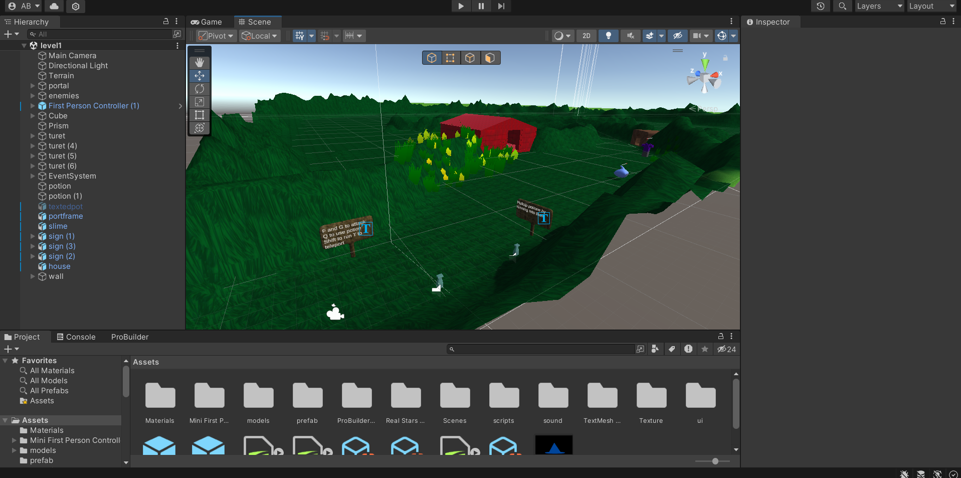Click the search icon near the Layers menu
This screenshot has width=961, height=478.
coord(842,6)
